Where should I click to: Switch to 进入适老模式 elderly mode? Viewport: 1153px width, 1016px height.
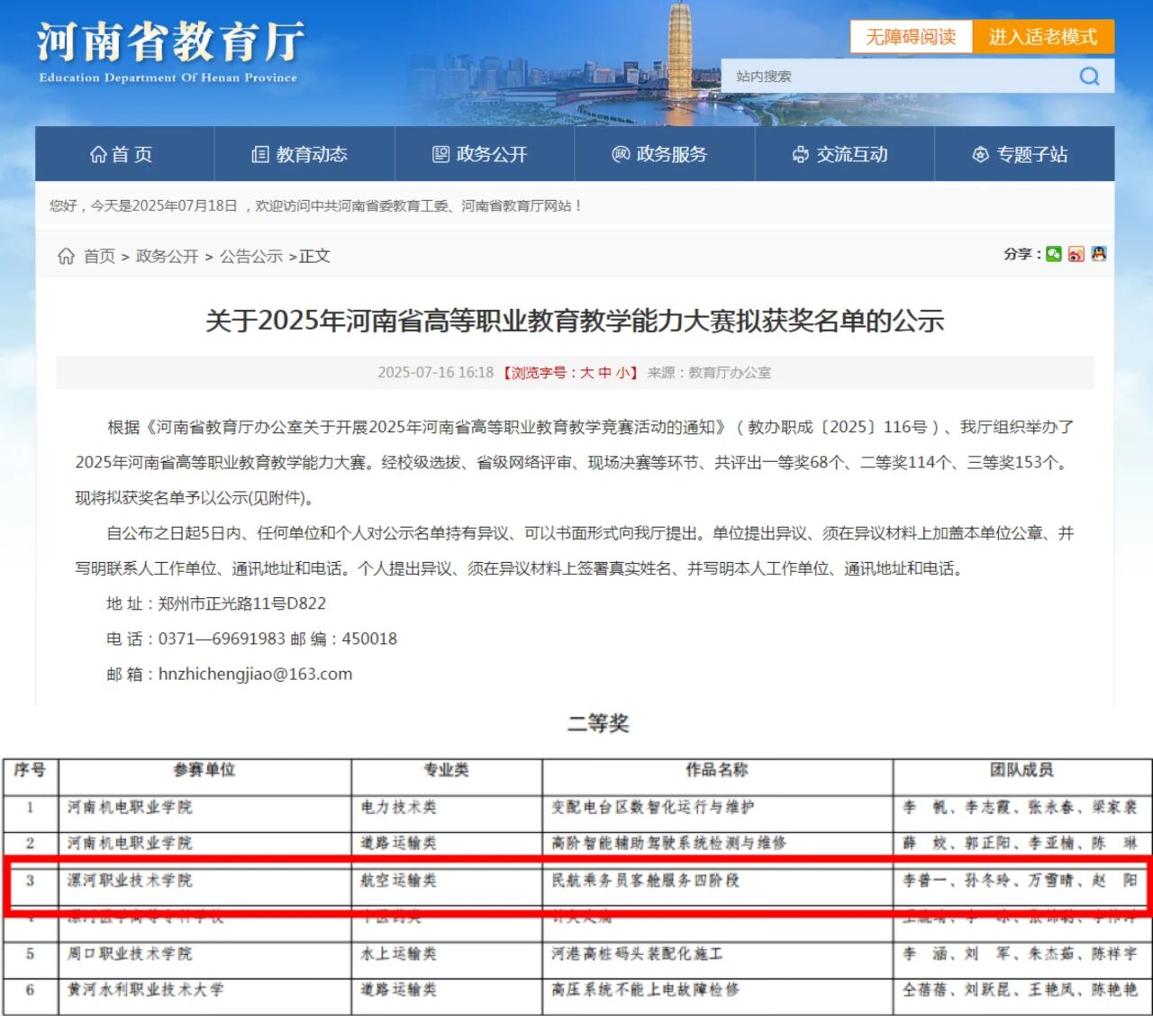1042,37
